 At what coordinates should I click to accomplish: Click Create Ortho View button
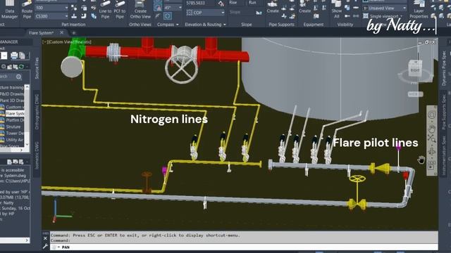pos(140,9)
